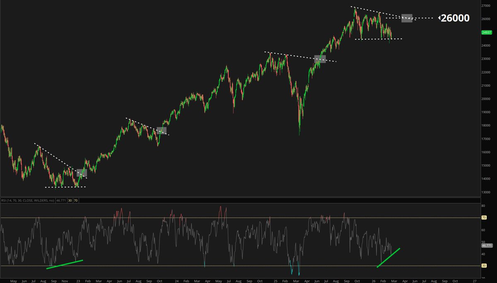Click the left-pointing arrow beside 26000
497x283 pixels.
coord(439,18)
